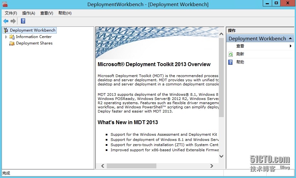Open the 查看 submenu arrow in the actions pane
This screenshot has width=296, height=178.
[291, 46]
